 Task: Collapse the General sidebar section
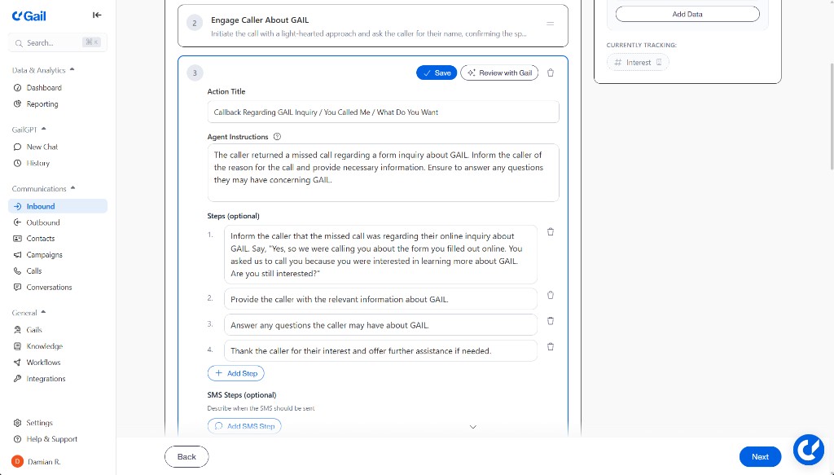(44, 312)
